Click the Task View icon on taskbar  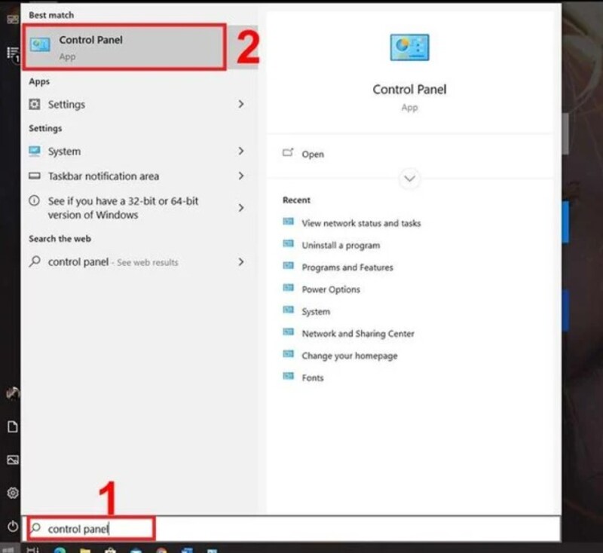[x=32, y=549]
